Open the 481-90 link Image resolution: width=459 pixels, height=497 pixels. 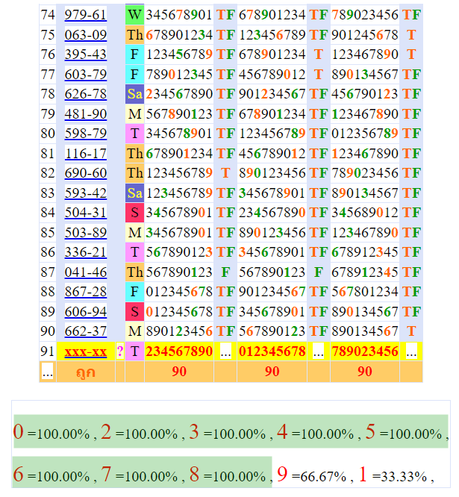(86, 114)
